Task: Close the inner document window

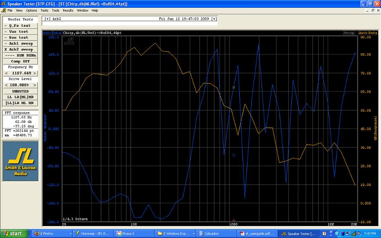Action: [x=378, y=10]
